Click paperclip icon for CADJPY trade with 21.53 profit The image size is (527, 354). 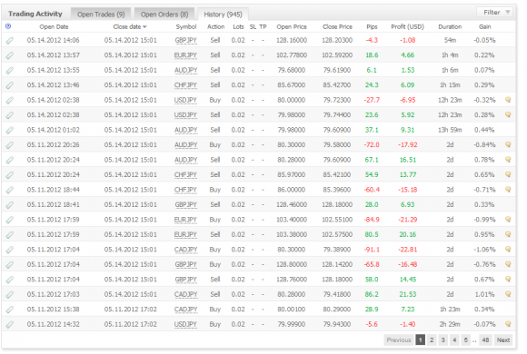tap(10, 295)
